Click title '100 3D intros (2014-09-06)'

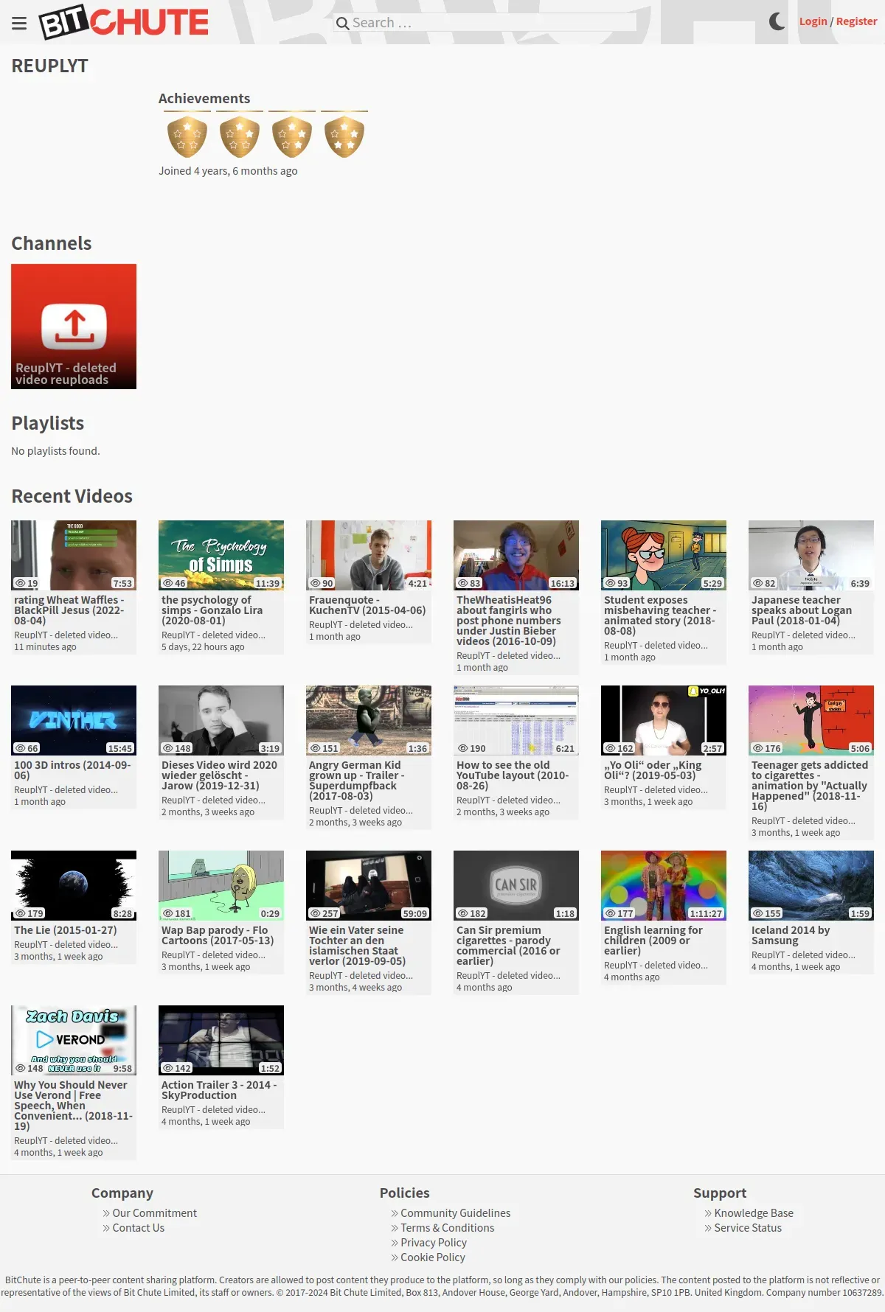72,770
